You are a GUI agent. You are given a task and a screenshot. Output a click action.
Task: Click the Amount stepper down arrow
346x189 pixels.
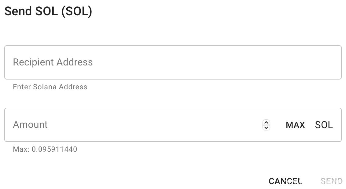point(266,127)
